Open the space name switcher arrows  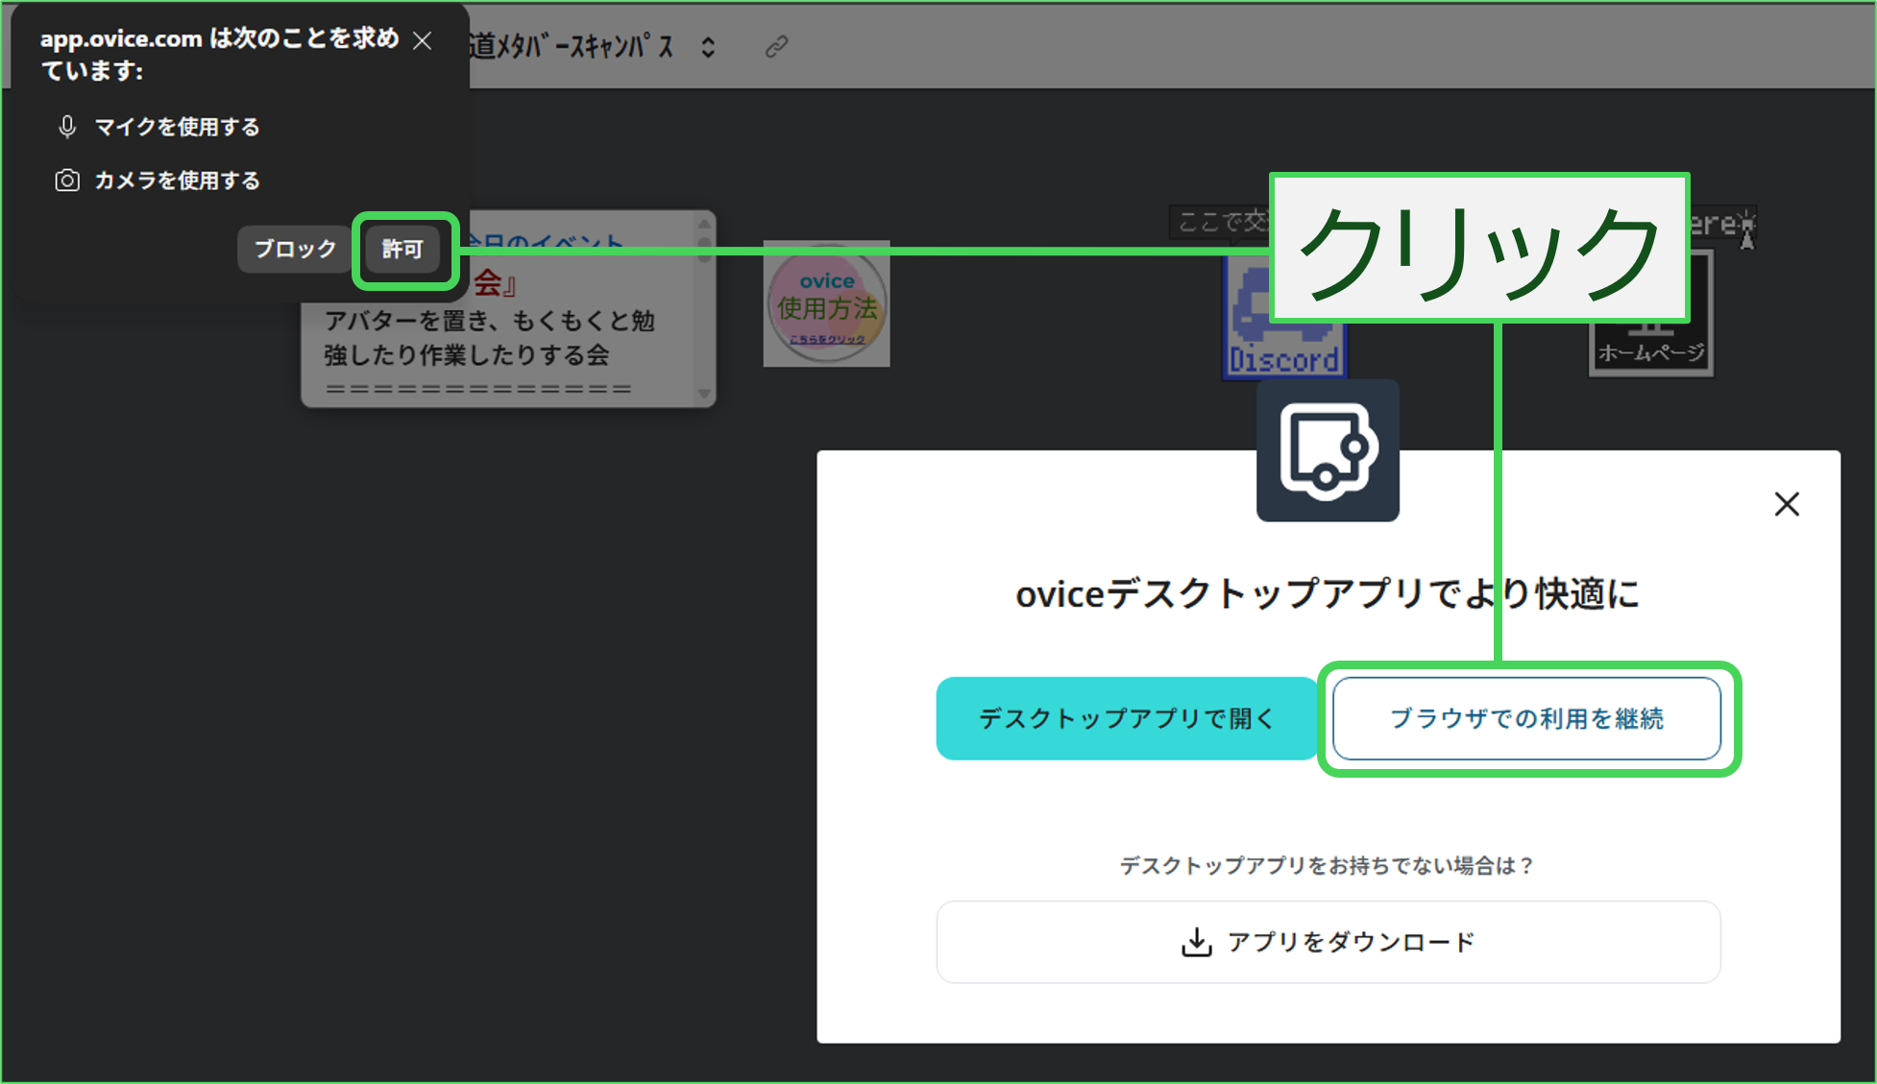pyautogui.click(x=708, y=47)
